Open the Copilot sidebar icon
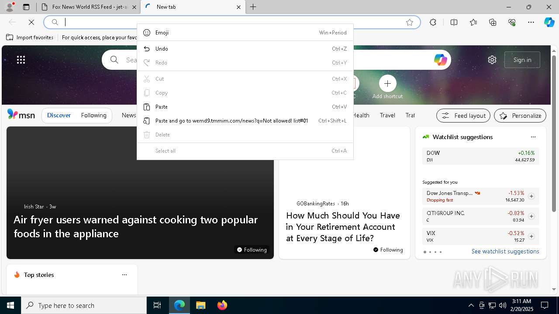This screenshot has width=559, height=314. 549,22
